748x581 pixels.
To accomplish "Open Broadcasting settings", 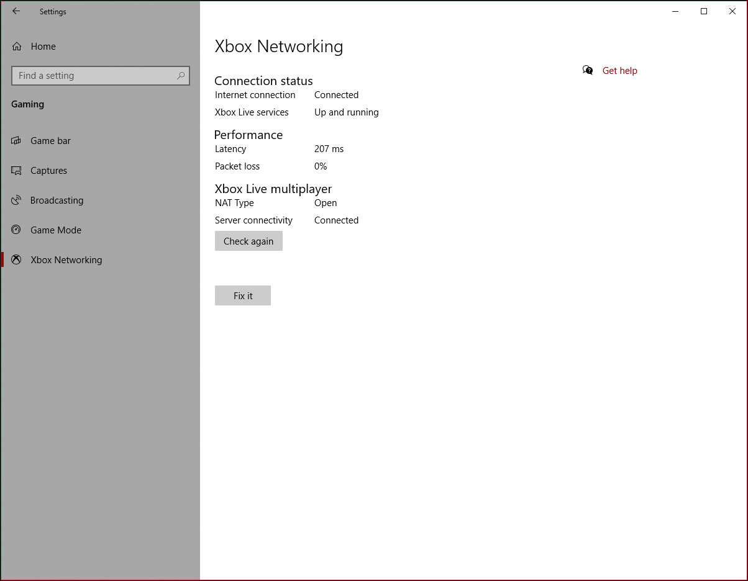I will click(57, 200).
